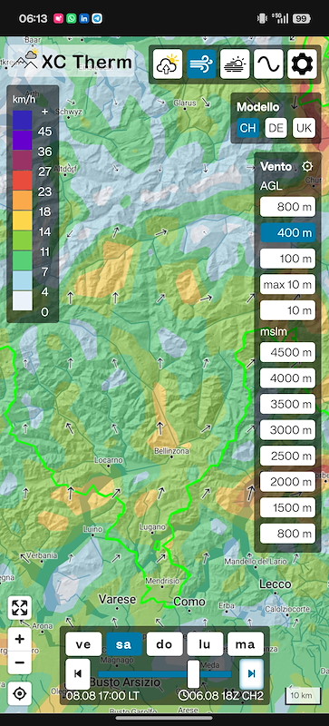Tap the Verbania label on the map
This screenshot has width=329, height=726.
click(x=42, y=554)
